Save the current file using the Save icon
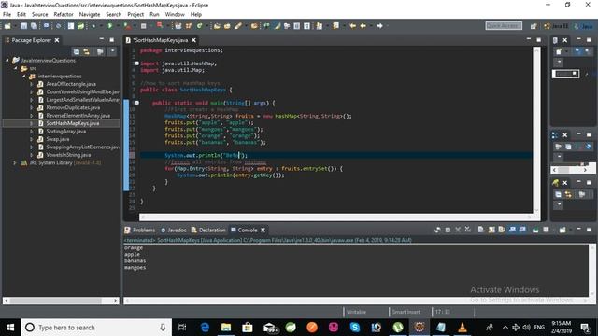This screenshot has width=598, height=336. point(23,26)
